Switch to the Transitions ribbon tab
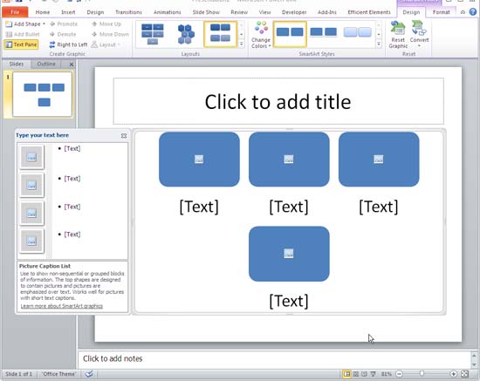 [x=128, y=12]
